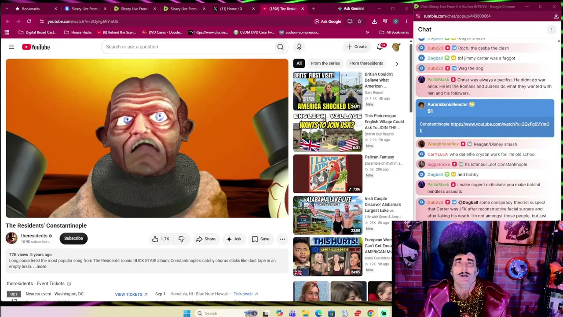Show next filter chips with the arrow
Screen dimensions: 563x317
pos(397,63)
